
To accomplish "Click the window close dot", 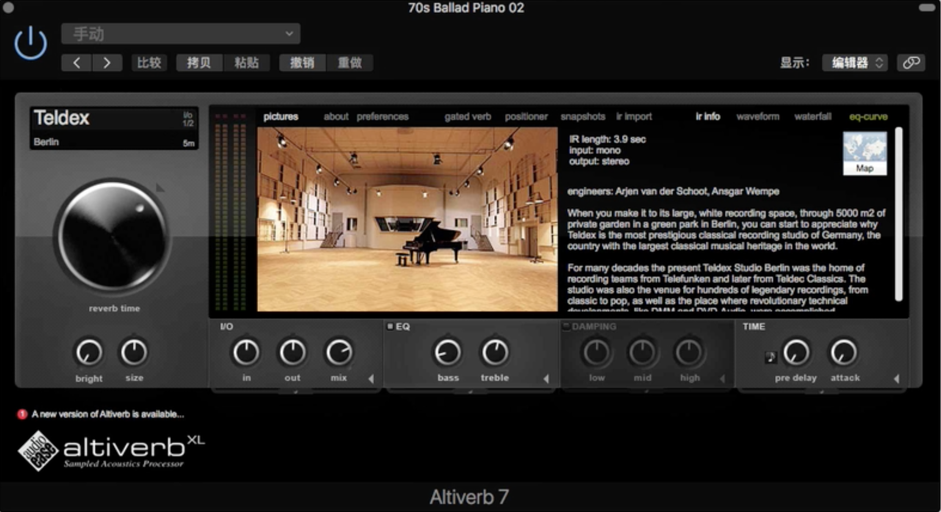I will pos(8,7).
